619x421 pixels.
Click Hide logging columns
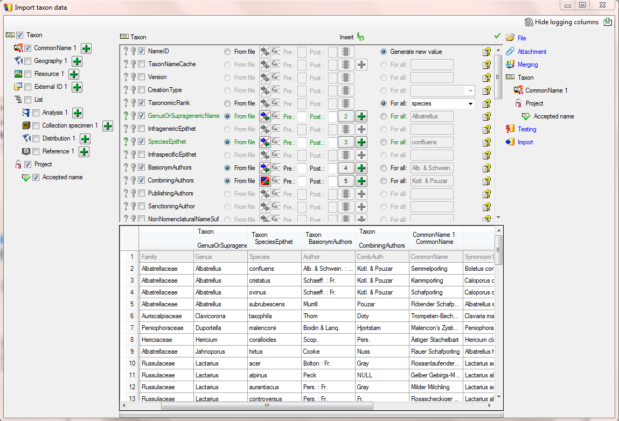(566, 22)
